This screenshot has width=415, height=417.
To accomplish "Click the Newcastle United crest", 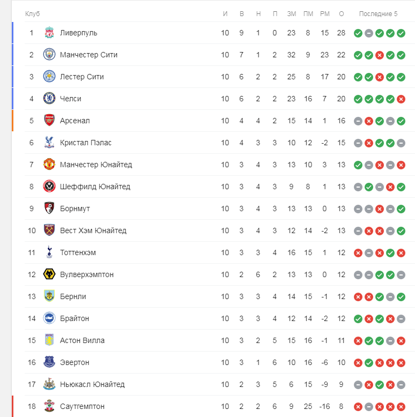I will (49, 384).
